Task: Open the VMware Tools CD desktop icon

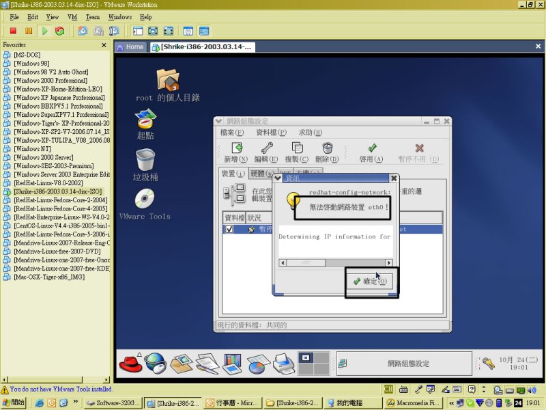Action: tap(145, 199)
